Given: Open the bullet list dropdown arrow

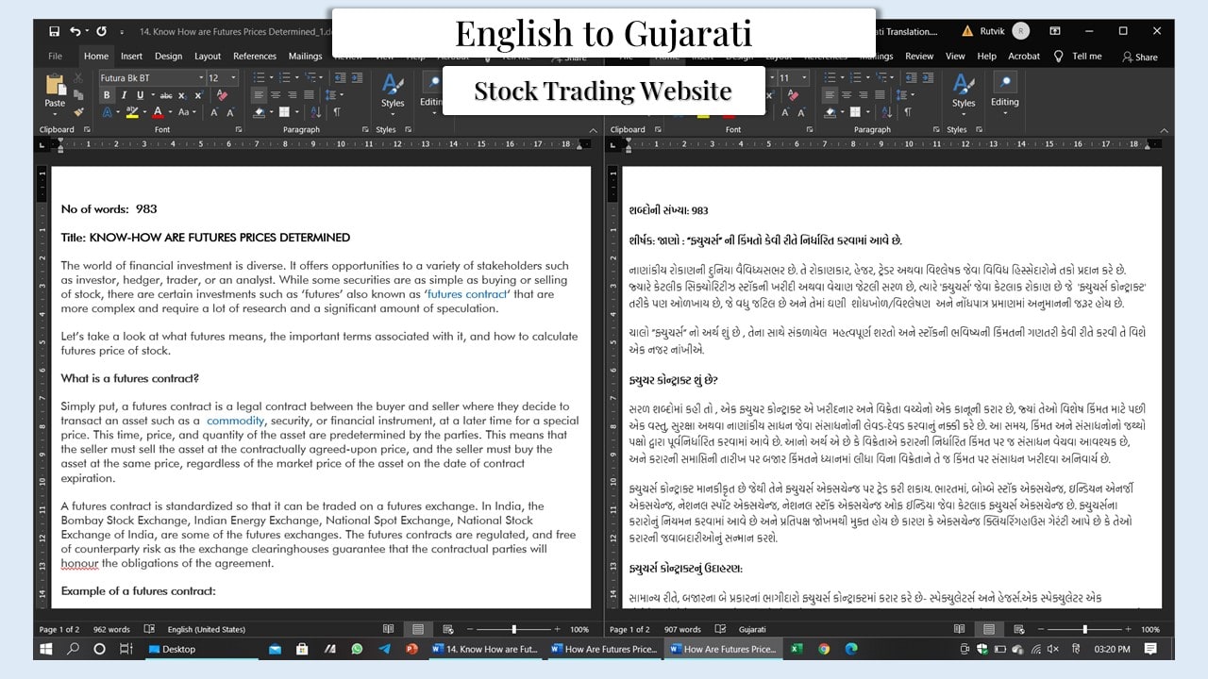Looking at the screenshot, I should pyautogui.click(x=271, y=76).
